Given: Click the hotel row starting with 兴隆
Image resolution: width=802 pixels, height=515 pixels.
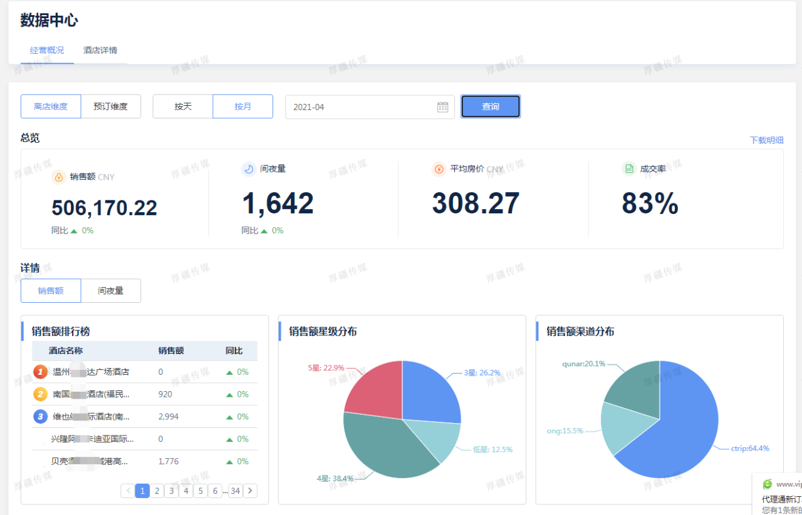Looking at the screenshot, I should 145,439.
